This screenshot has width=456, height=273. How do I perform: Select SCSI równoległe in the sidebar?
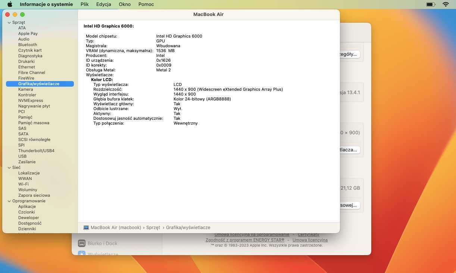[34, 139]
